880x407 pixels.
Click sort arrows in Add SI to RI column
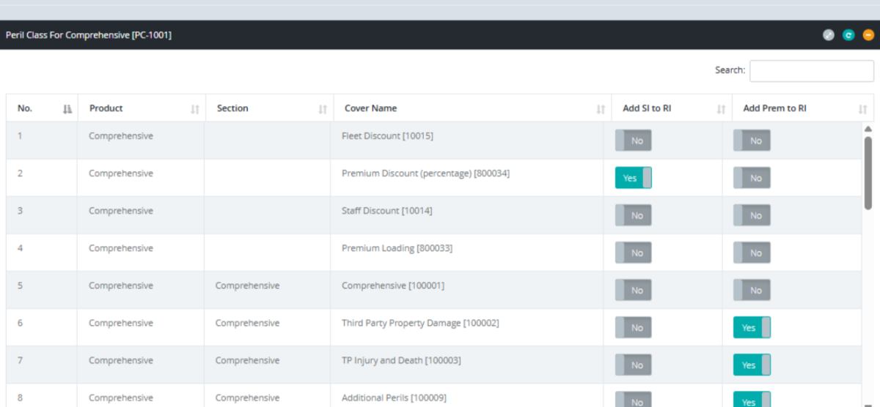point(722,109)
